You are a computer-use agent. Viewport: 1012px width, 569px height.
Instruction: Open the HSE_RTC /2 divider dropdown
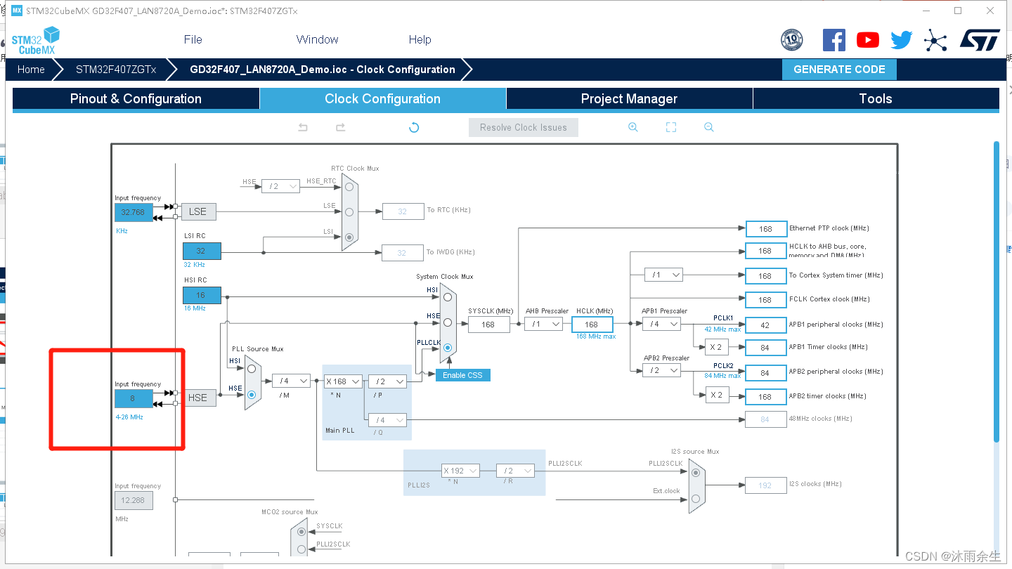click(281, 186)
